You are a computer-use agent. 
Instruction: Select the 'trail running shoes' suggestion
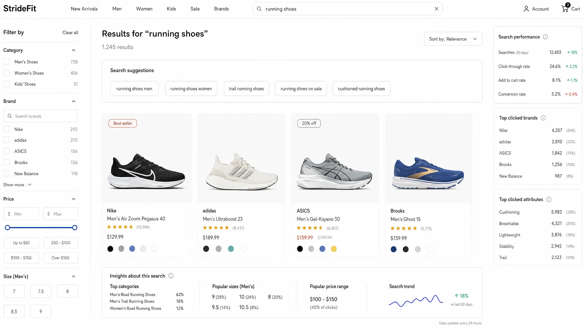pyautogui.click(x=246, y=89)
